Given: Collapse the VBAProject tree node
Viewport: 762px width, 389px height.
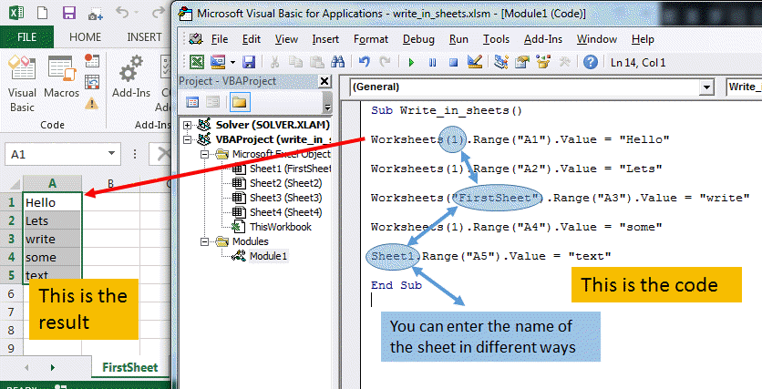Looking at the screenshot, I should click(x=188, y=140).
